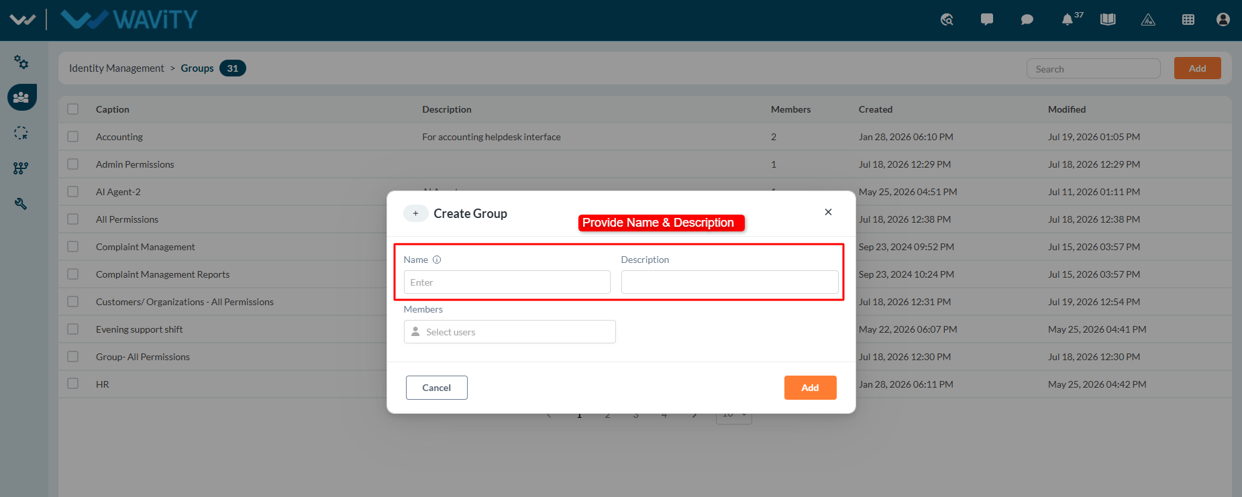Click the 31 groups count badge
Screen dimensions: 1242x497
point(233,68)
